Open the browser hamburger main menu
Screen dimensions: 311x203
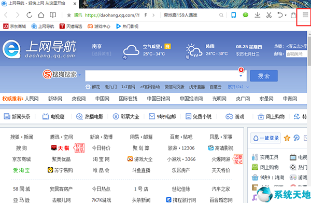tap(305, 15)
